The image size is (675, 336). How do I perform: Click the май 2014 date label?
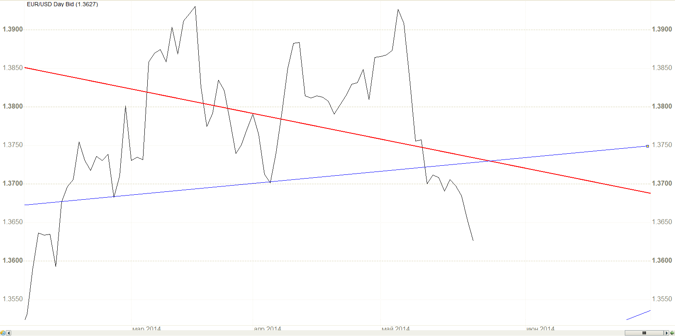(x=396, y=329)
